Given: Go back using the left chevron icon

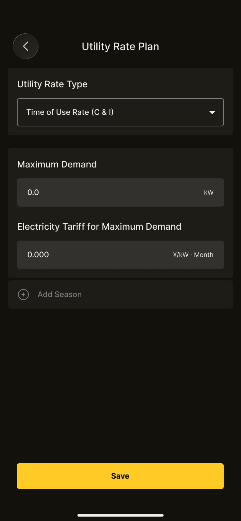Looking at the screenshot, I should pyautogui.click(x=26, y=46).
